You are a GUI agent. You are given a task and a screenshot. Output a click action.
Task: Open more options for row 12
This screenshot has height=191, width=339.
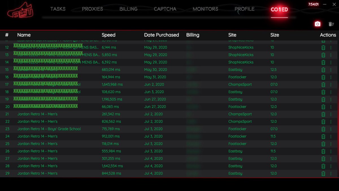pos(331,47)
